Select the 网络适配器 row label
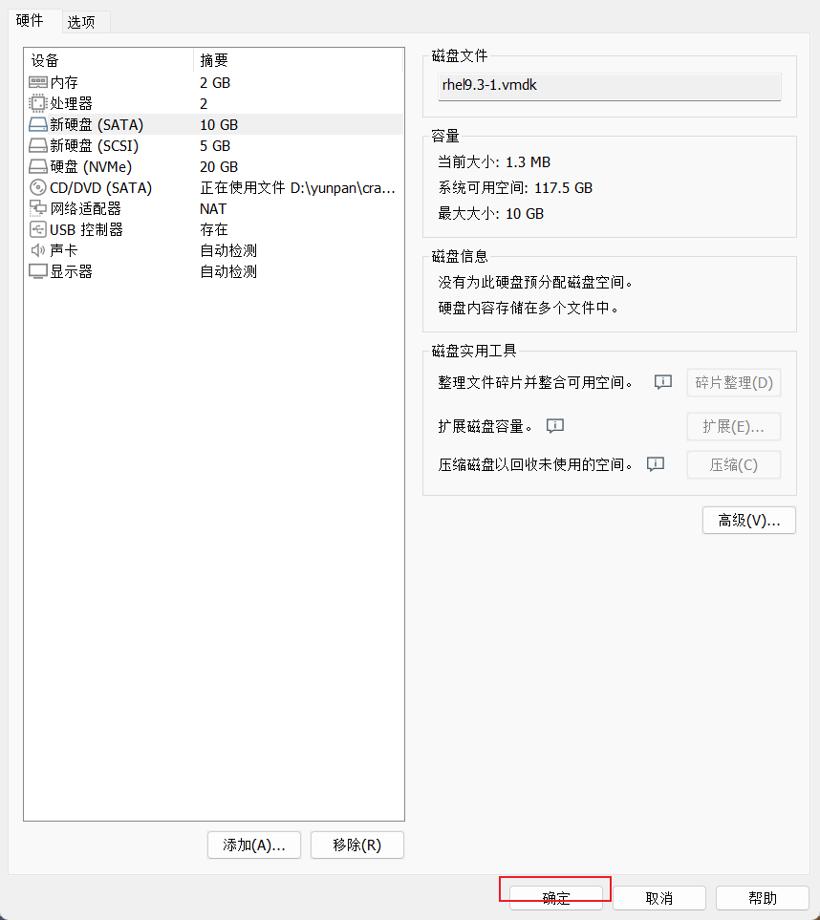 click(86, 209)
